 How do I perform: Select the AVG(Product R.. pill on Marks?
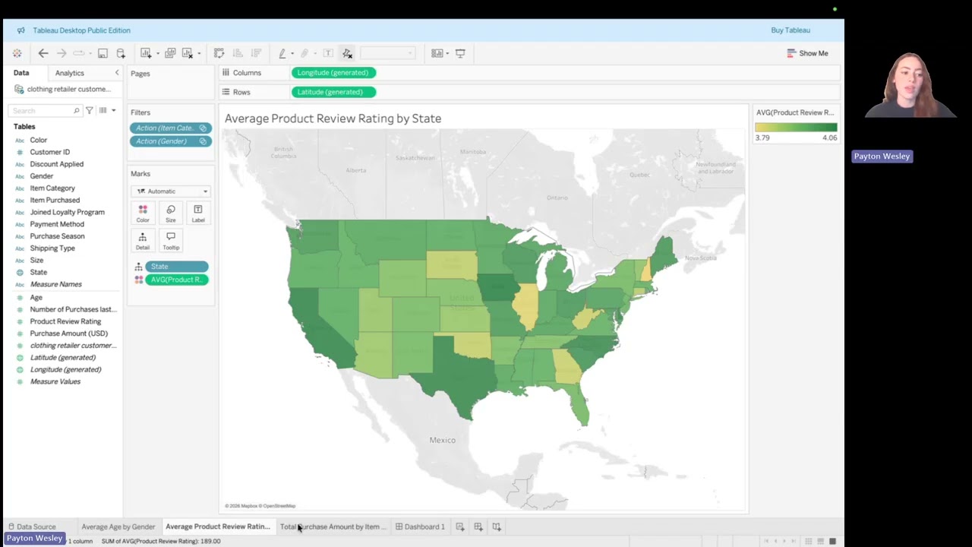176,280
